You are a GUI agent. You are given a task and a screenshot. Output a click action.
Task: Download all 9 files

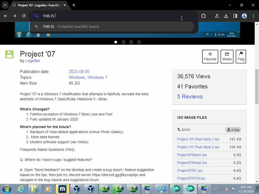tap(233, 130)
